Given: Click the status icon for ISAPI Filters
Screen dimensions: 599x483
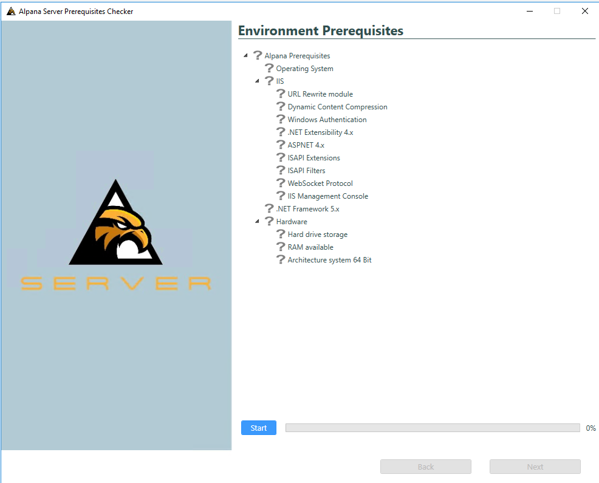Looking at the screenshot, I should click(281, 170).
